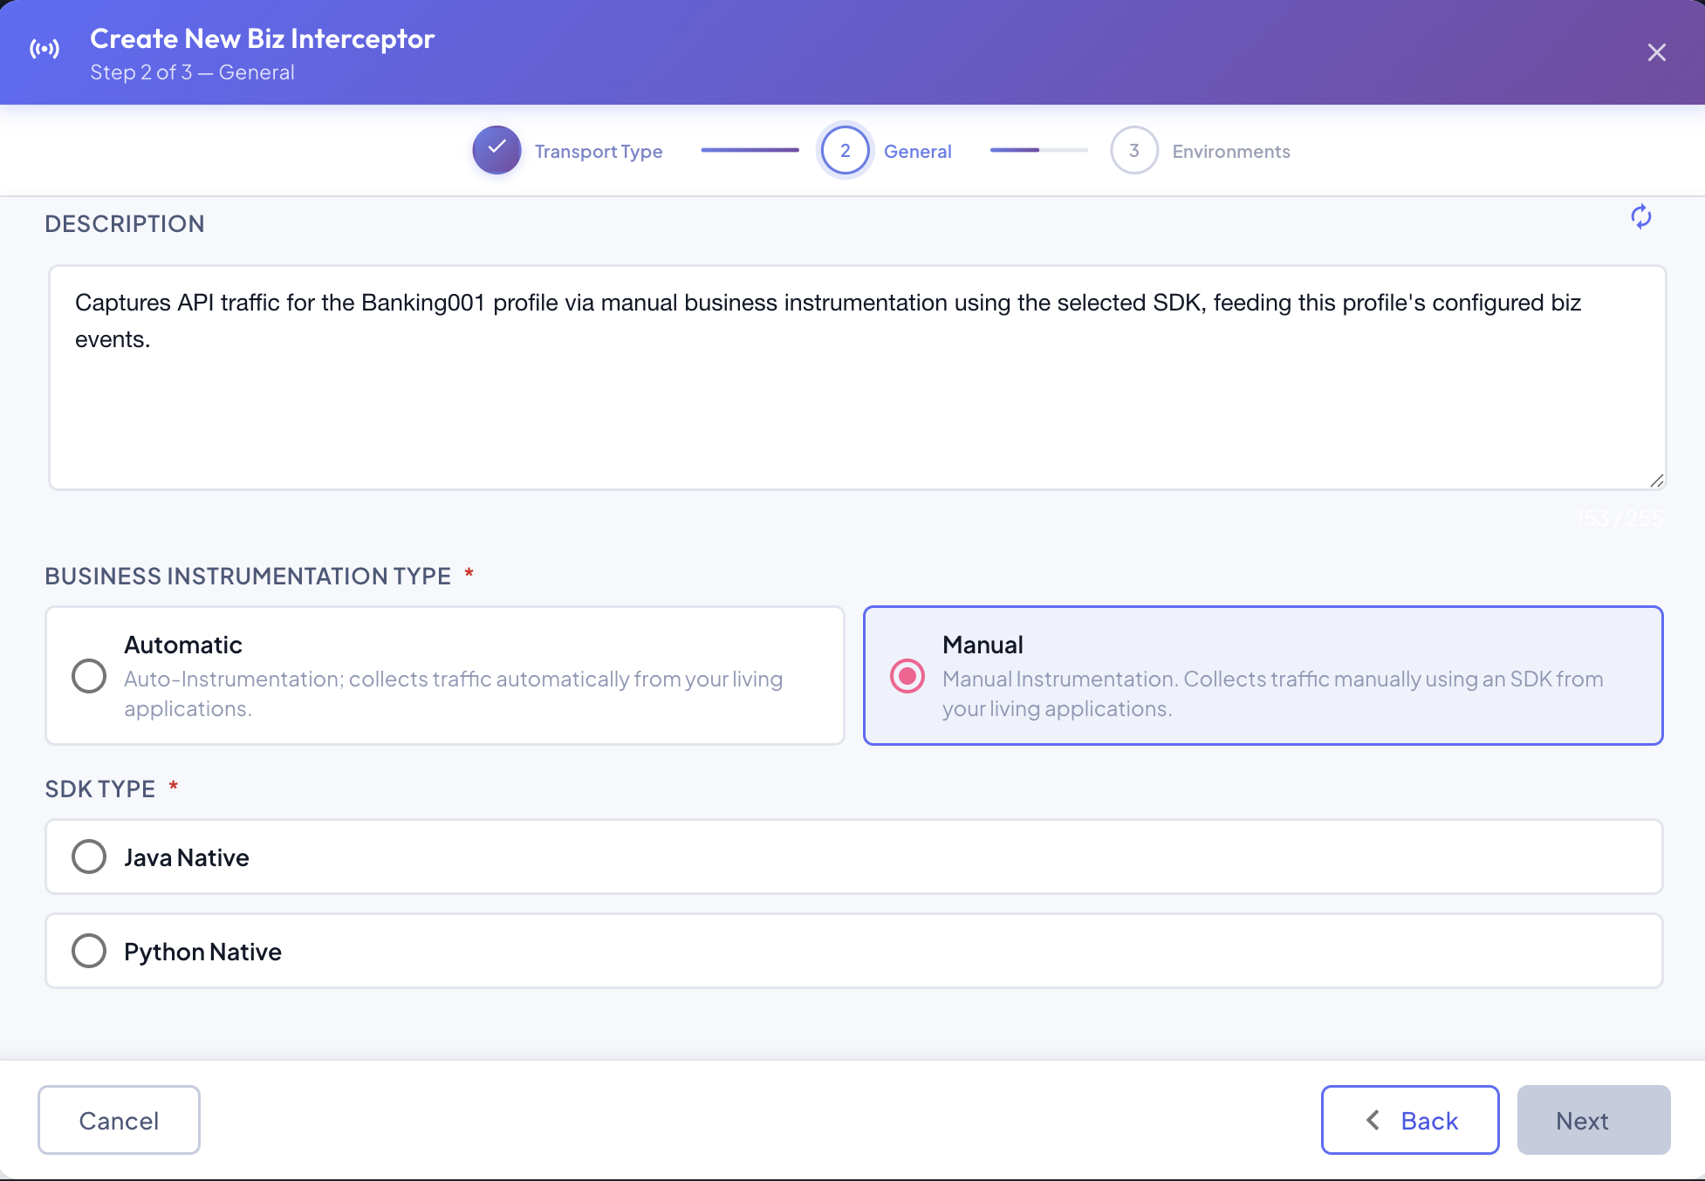Choose the Java Native SDK radio button
Viewport: 1705px width, 1181px height.
[x=89, y=857]
